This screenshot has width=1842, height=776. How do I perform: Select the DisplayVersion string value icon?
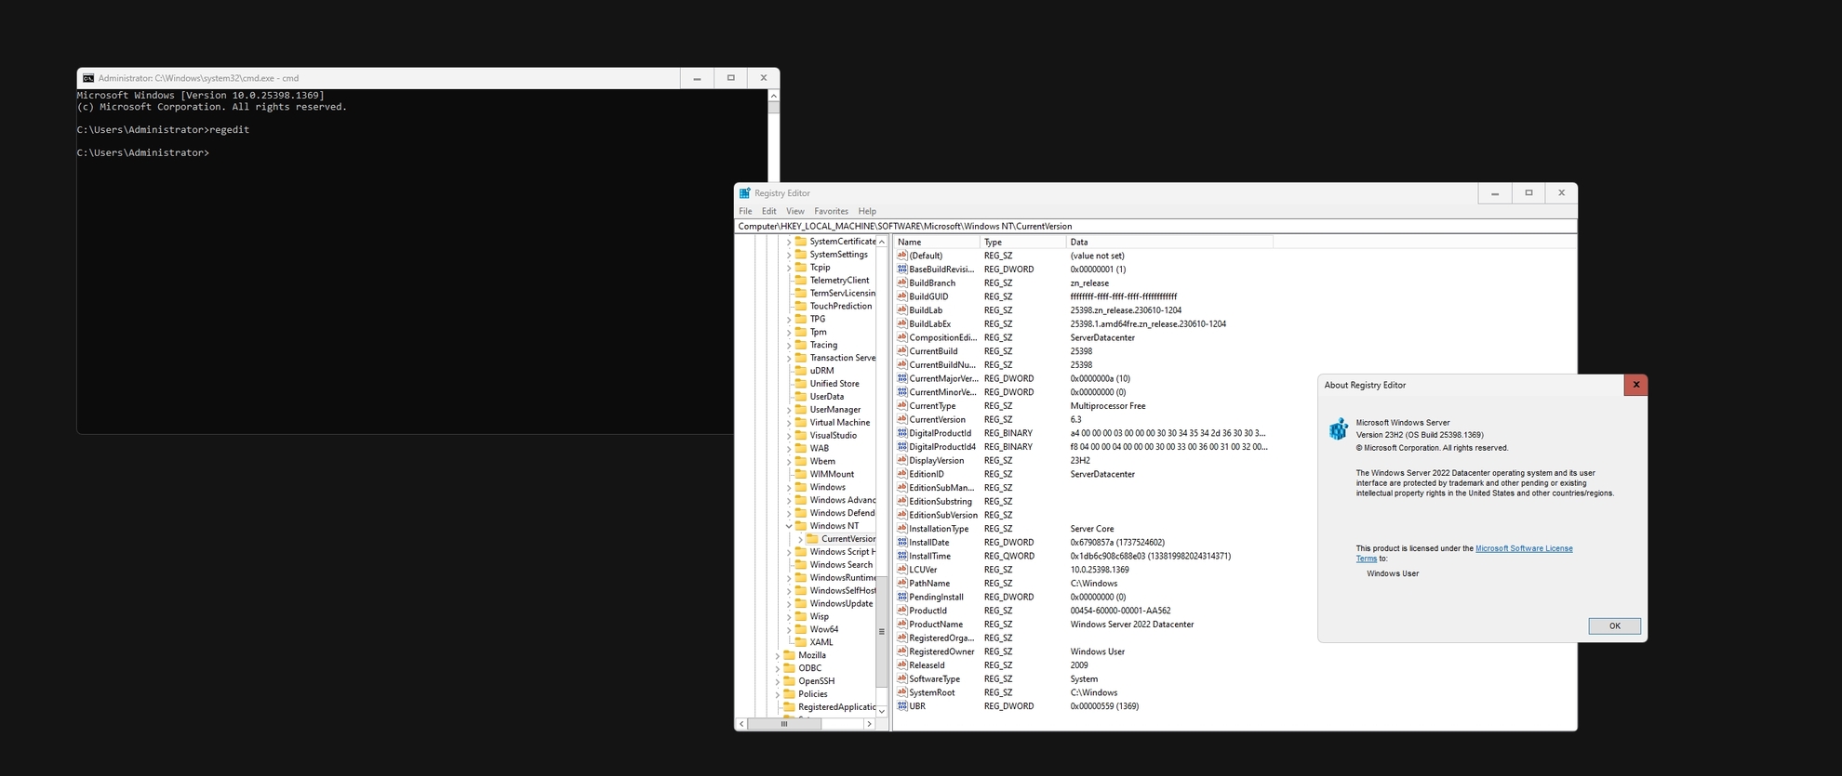[x=901, y=460]
